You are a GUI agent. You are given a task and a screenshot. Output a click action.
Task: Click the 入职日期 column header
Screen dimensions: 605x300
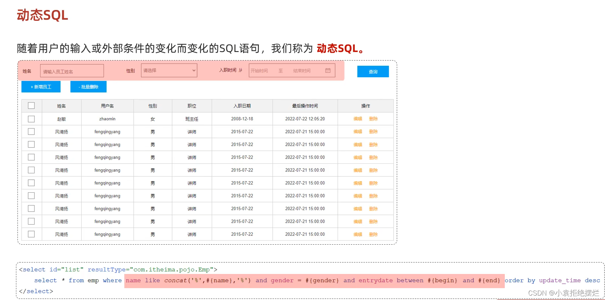pos(242,106)
